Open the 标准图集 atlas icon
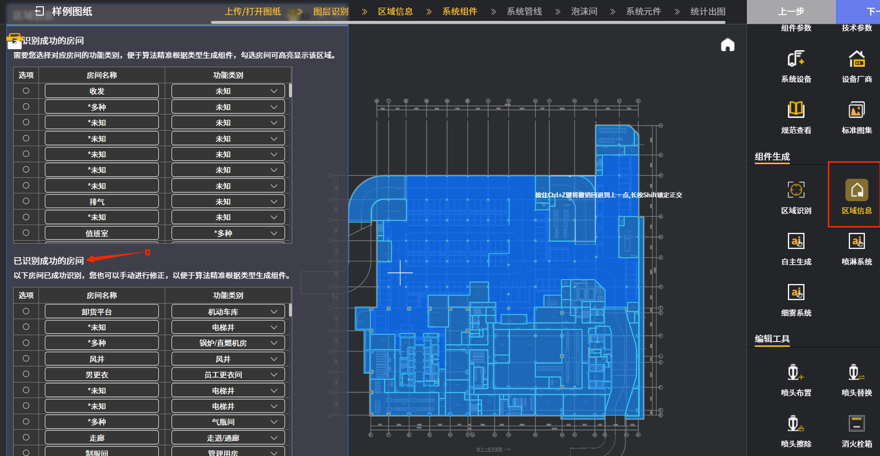The image size is (880, 456). pos(856,110)
